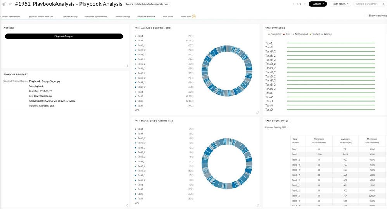Click the magnifier icon in the incident search box
The width and height of the screenshot is (387, 209).
[383, 4]
